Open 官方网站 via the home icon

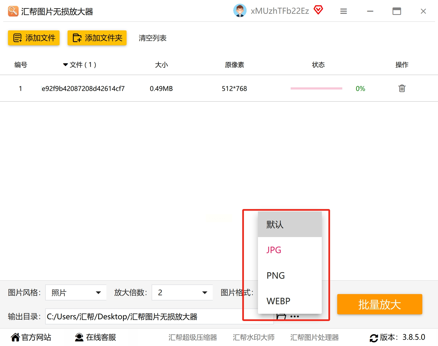coord(15,337)
